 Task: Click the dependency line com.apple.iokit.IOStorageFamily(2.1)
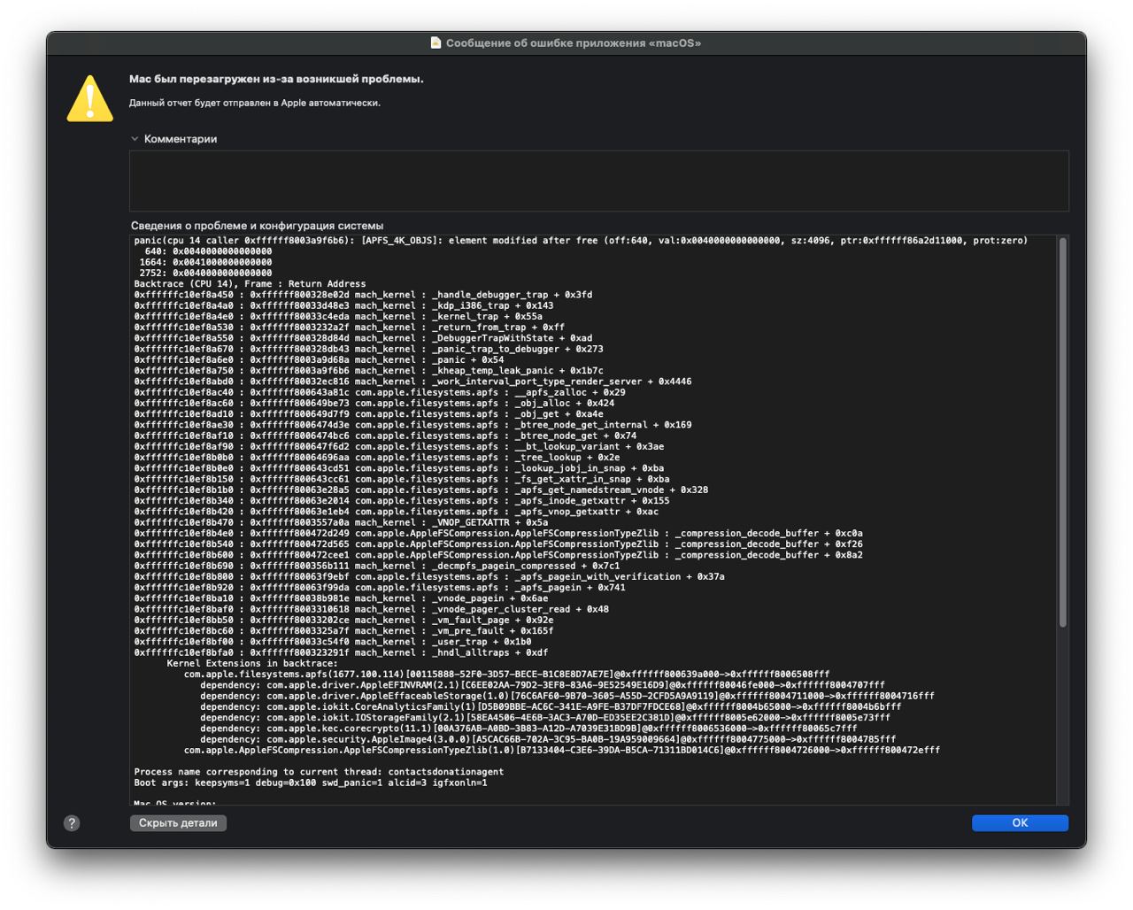545,718
